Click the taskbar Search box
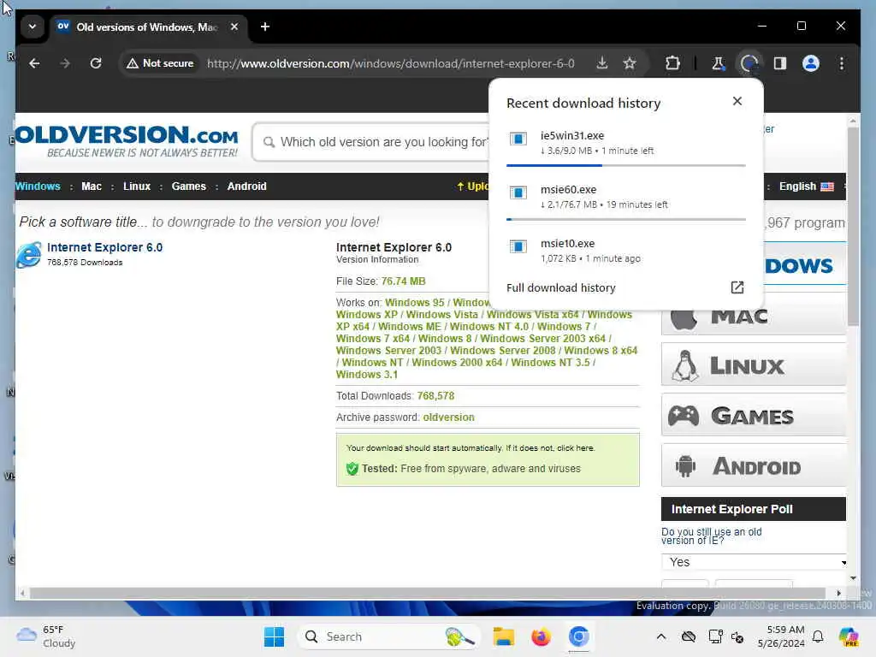This screenshot has width=876, height=657. 390,636
